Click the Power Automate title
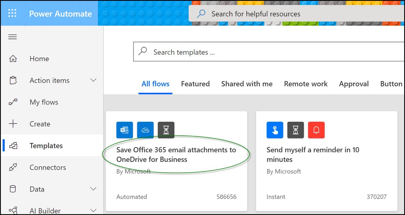This screenshot has height=215, width=405. point(60,14)
